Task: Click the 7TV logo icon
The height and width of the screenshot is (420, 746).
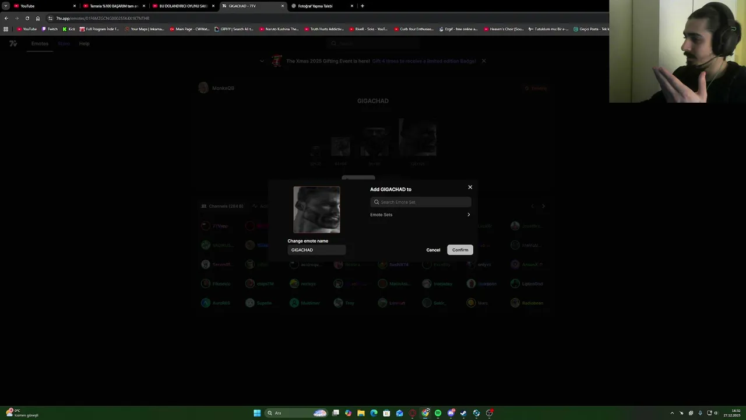Action: click(x=13, y=44)
